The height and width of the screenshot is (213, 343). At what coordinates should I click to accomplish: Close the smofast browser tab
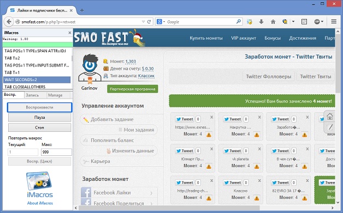point(71,10)
